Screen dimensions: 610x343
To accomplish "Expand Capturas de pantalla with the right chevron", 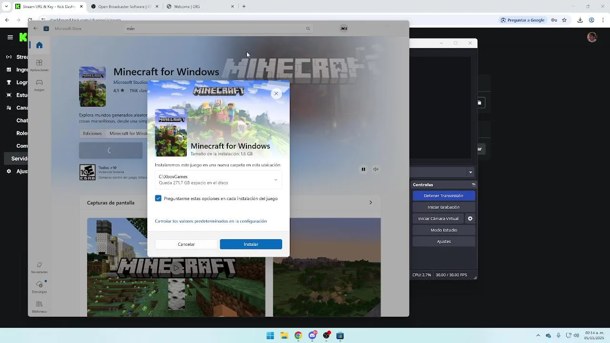I will [x=370, y=202].
